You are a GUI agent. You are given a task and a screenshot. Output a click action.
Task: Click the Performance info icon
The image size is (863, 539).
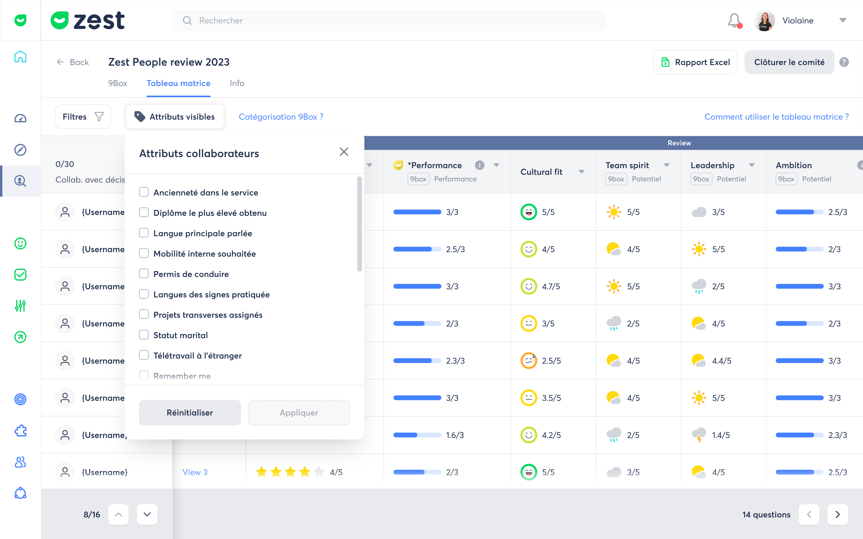pos(480,165)
